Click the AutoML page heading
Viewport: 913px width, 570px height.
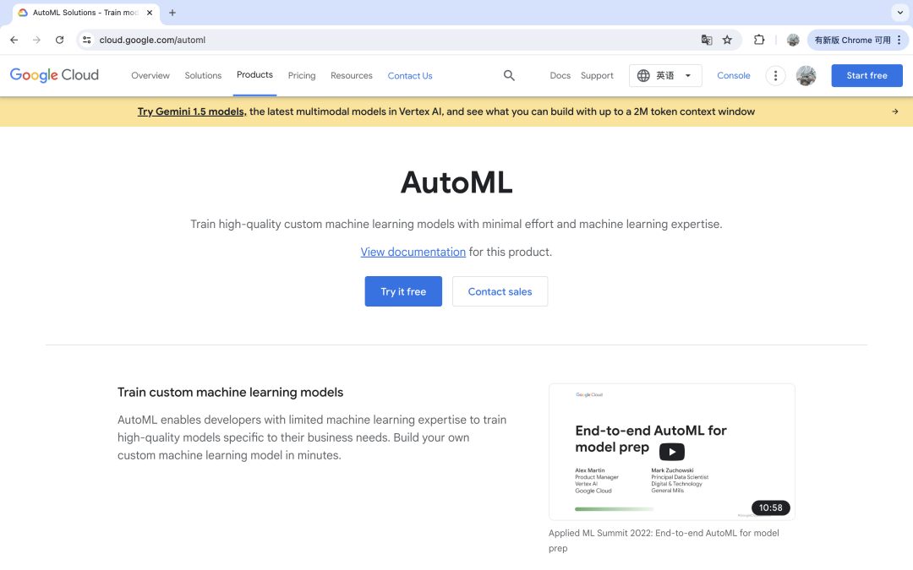[456, 182]
